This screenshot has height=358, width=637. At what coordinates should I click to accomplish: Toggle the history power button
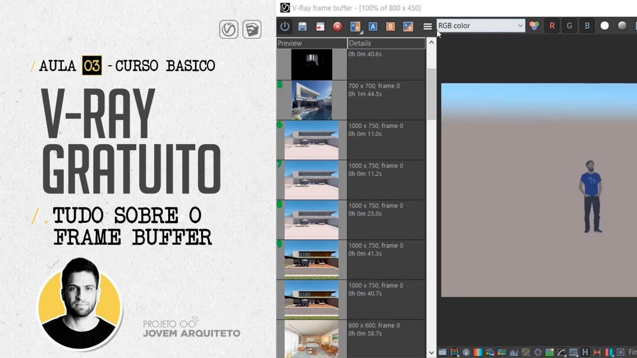pos(285,26)
